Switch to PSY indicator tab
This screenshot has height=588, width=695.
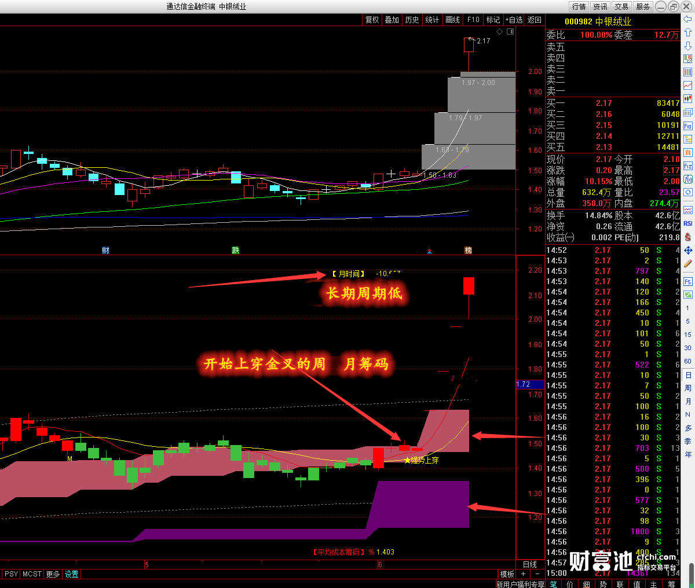(11, 574)
